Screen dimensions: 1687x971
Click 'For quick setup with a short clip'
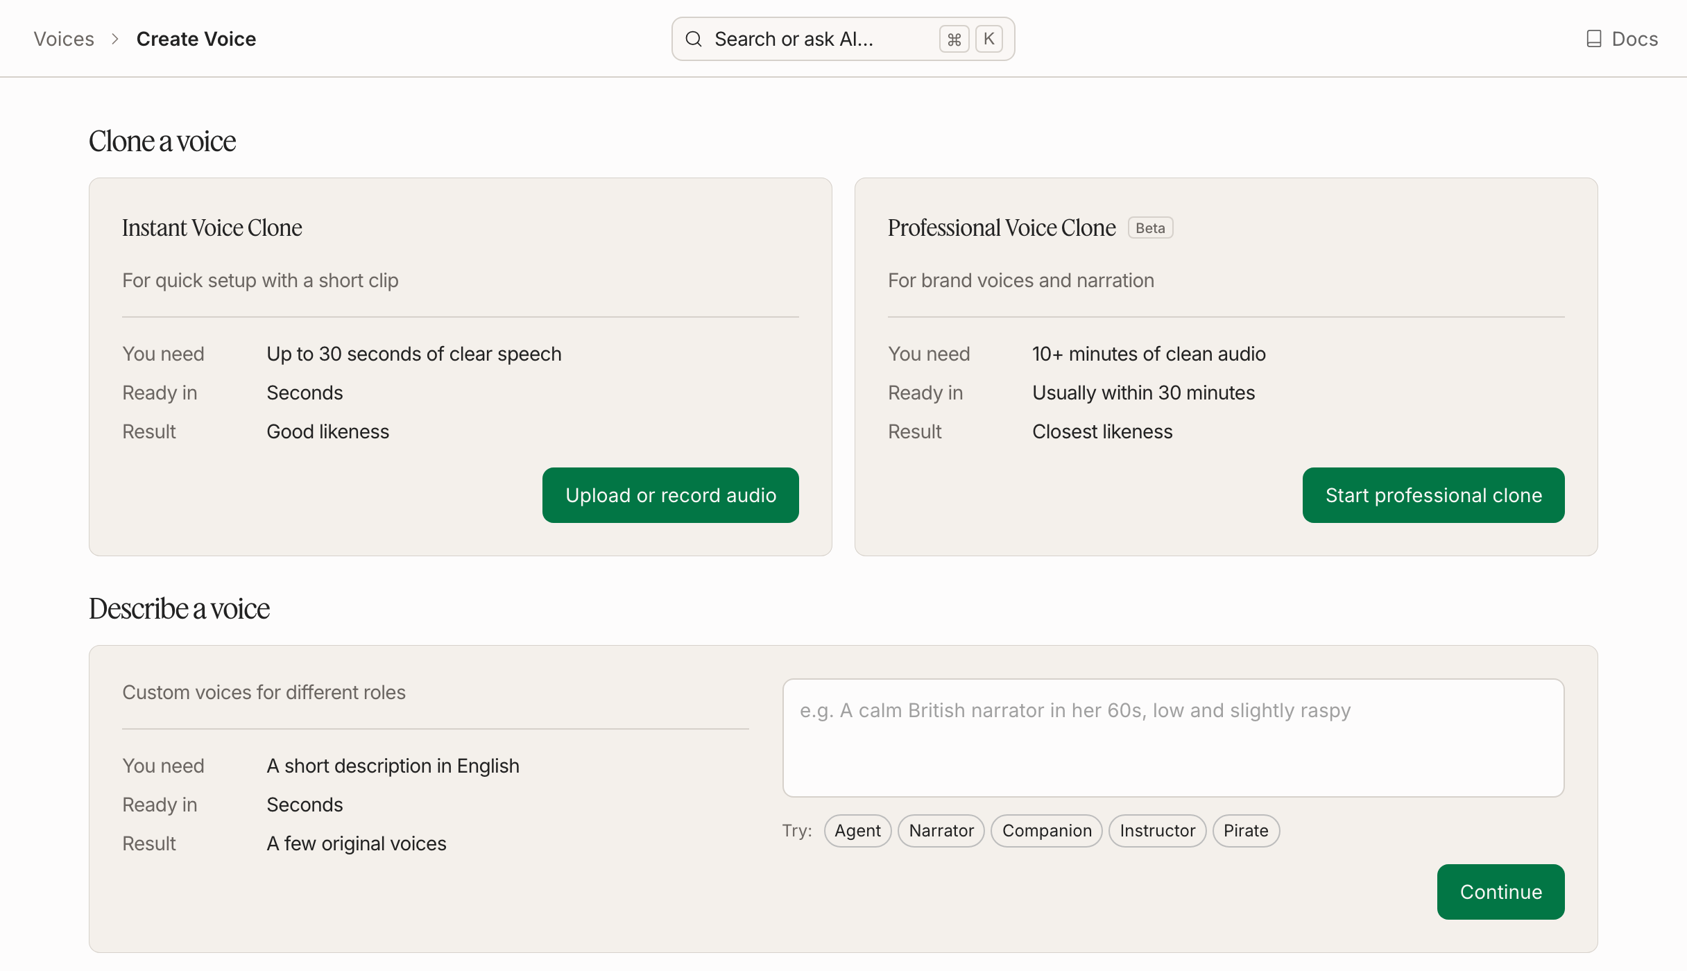[x=260, y=280]
